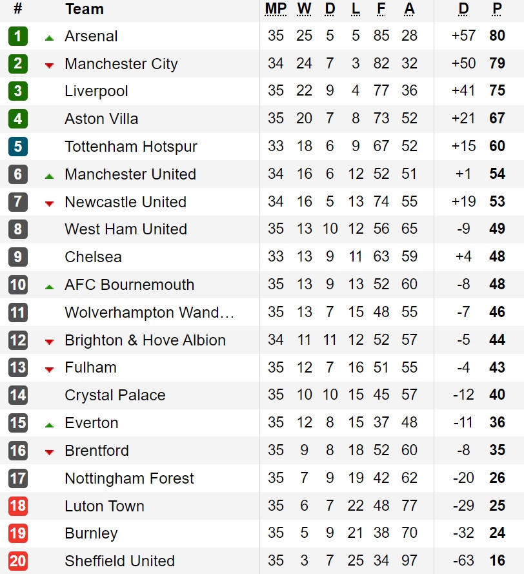Open the Liverpool team link

click(96, 92)
